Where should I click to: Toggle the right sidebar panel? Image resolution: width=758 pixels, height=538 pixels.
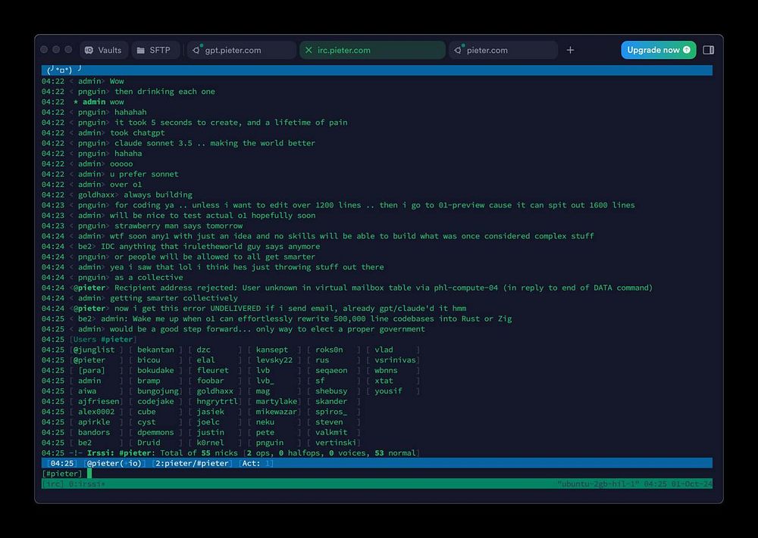[x=708, y=50]
